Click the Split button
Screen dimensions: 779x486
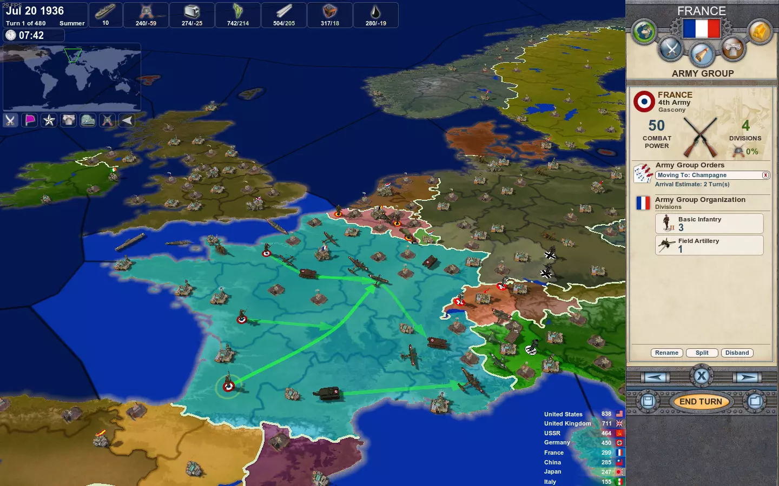point(702,353)
